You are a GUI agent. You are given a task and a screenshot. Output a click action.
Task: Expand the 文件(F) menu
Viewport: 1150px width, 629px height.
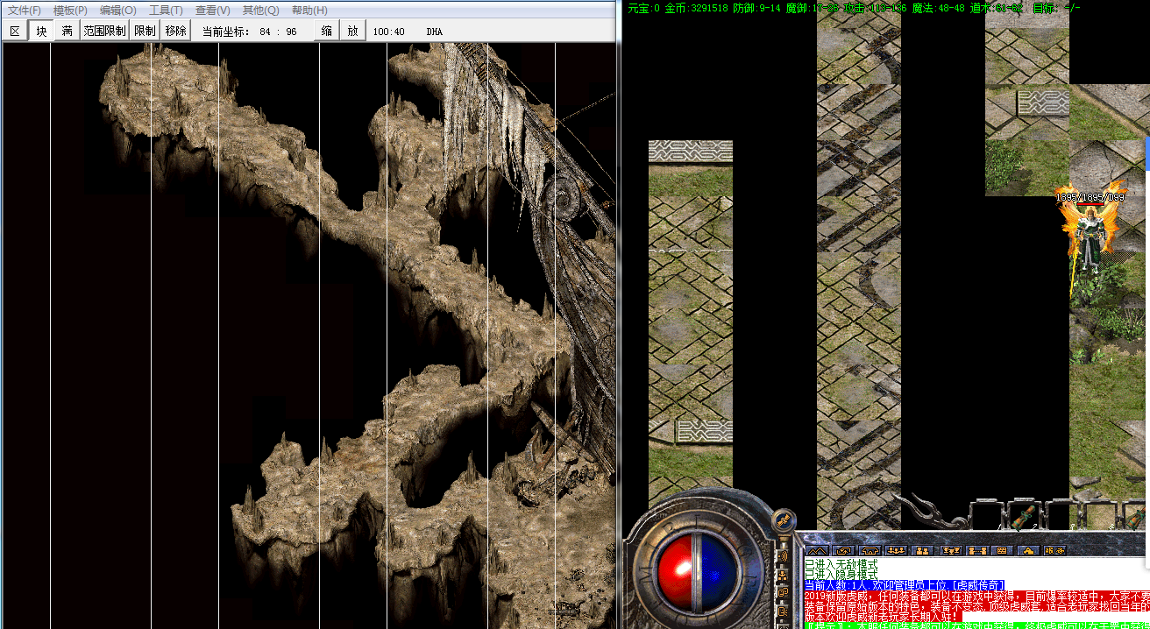click(25, 11)
